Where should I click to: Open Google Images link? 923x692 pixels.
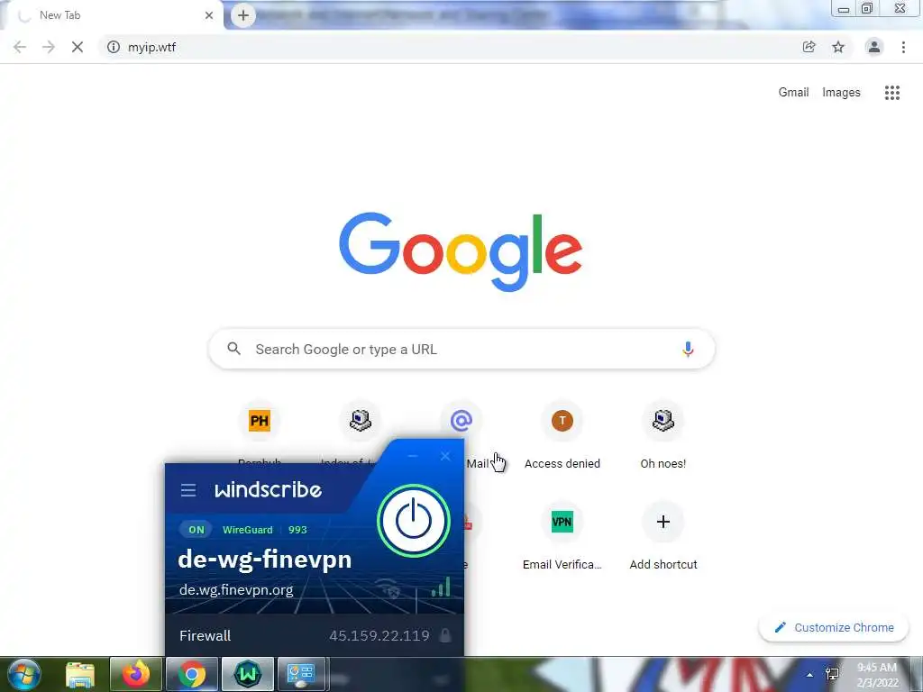[x=841, y=93]
